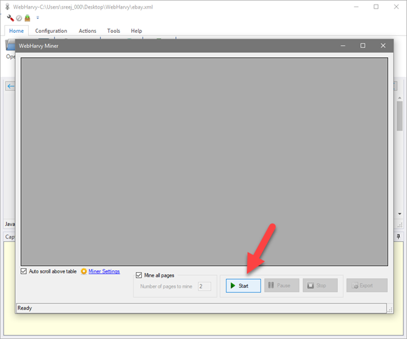Click the gray circular icon in quick access toolbar

coord(19,18)
